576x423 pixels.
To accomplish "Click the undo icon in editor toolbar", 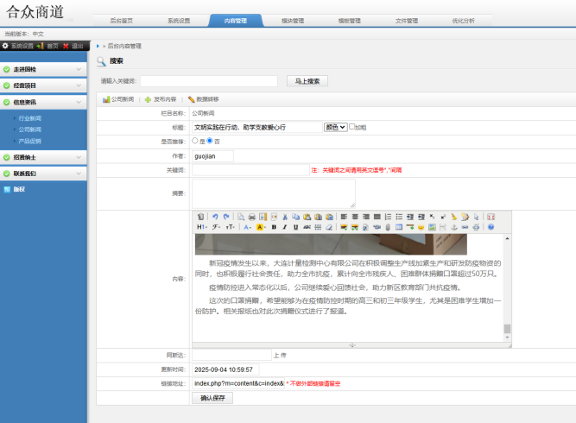I will (x=215, y=217).
